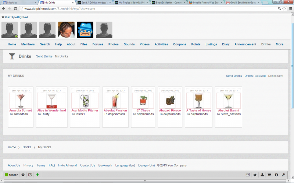
Task: Click the vertical page scrollbar
Action: click(292, 66)
